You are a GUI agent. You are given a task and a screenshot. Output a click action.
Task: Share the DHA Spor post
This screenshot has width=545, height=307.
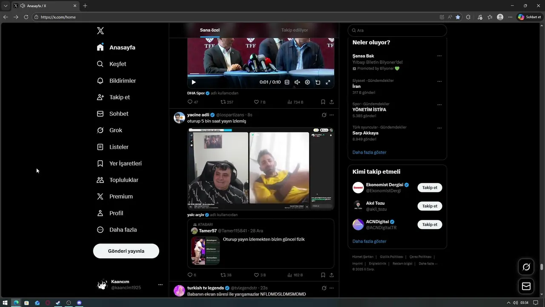332,102
